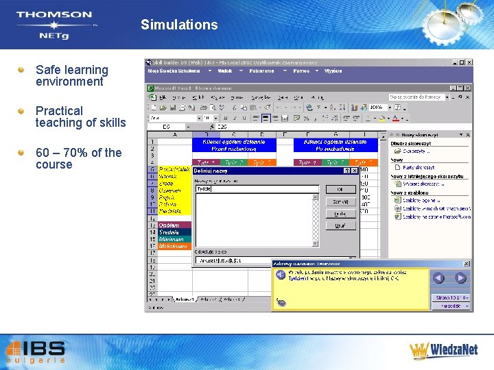Run the Spelling check toolbar icon
This screenshot has height=370, width=494.
pyautogui.click(x=222, y=108)
